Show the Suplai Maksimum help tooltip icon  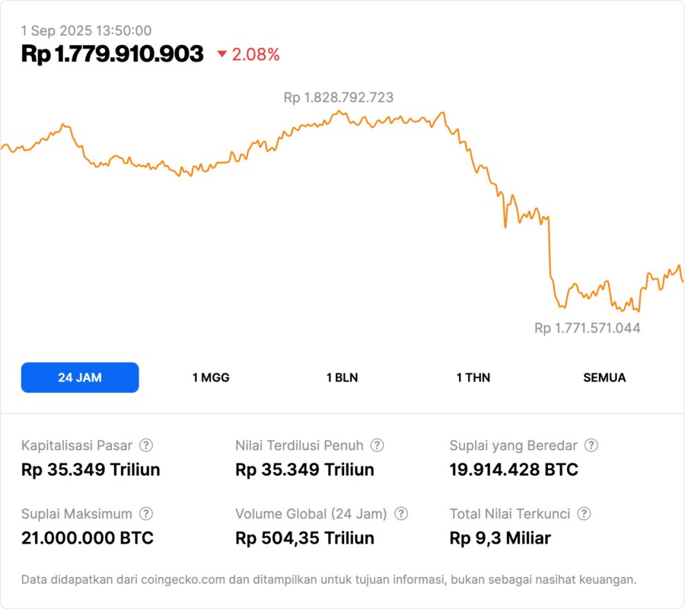(x=146, y=514)
